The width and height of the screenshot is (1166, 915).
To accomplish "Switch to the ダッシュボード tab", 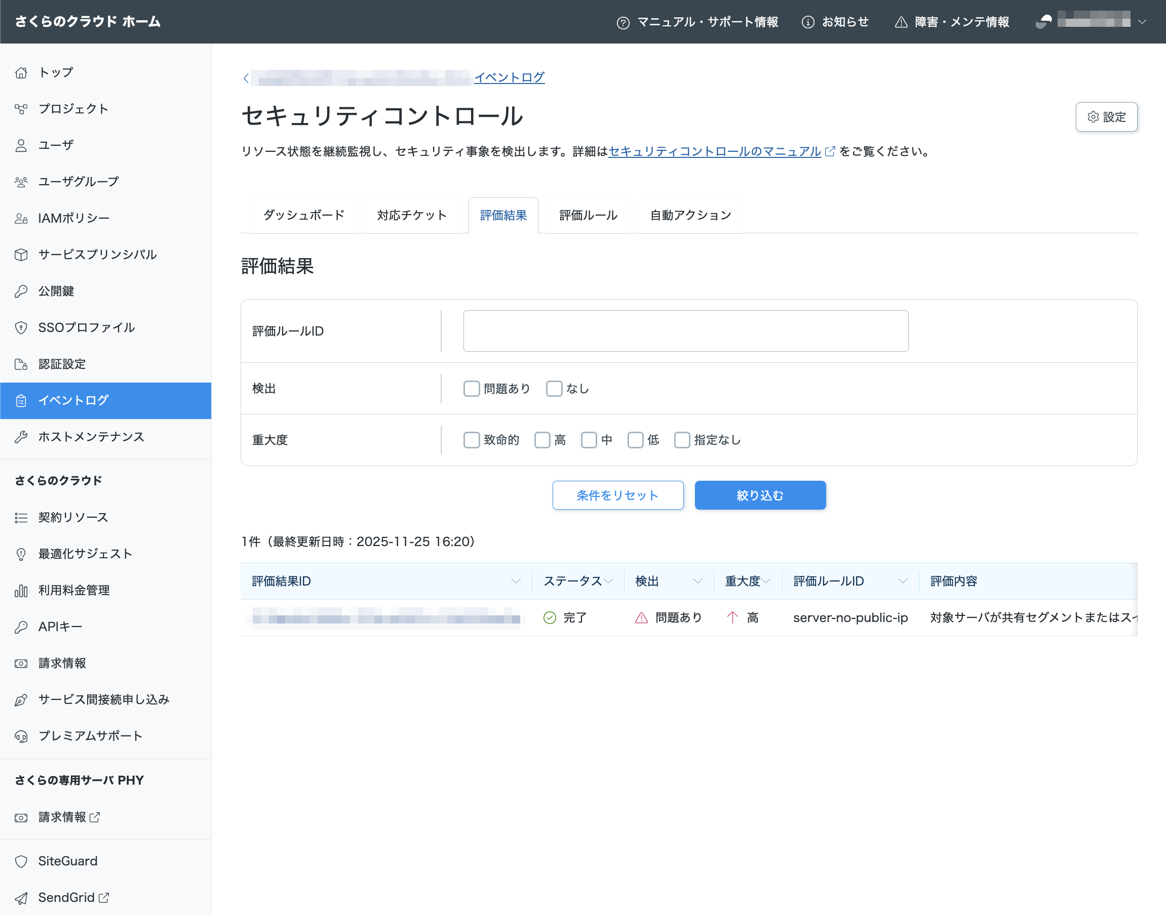I will [x=304, y=216].
